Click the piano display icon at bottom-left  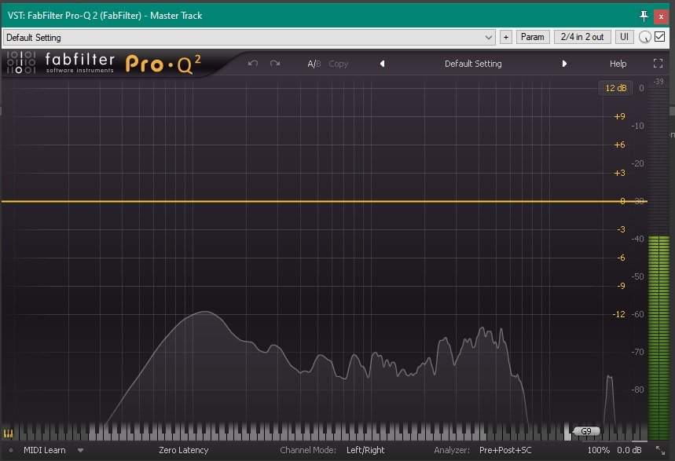(x=9, y=433)
